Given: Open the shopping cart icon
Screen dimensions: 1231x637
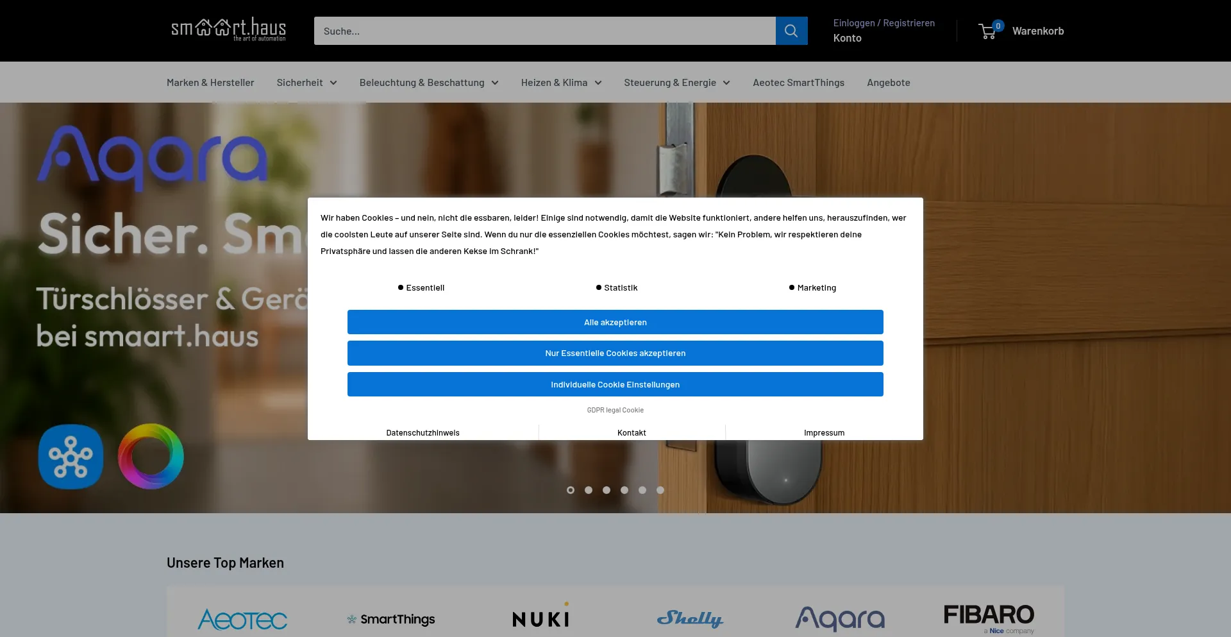Looking at the screenshot, I should tap(988, 31).
